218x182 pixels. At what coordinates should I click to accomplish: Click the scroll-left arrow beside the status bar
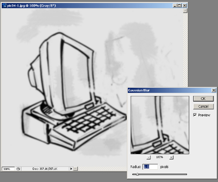click(75, 169)
